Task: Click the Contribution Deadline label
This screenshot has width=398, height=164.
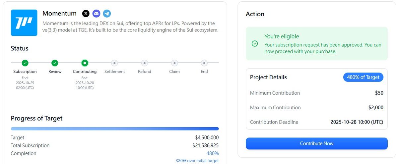Action: coord(274,122)
